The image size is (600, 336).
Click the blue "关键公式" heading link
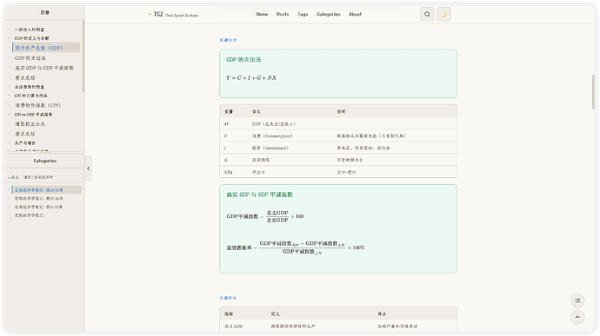coord(228,40)
